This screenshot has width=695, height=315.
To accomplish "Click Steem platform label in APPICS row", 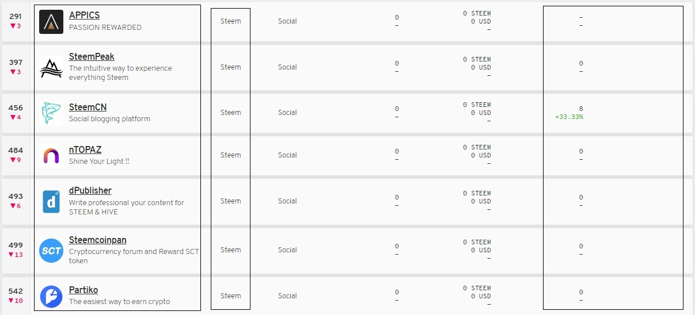I will coord(230,21).
